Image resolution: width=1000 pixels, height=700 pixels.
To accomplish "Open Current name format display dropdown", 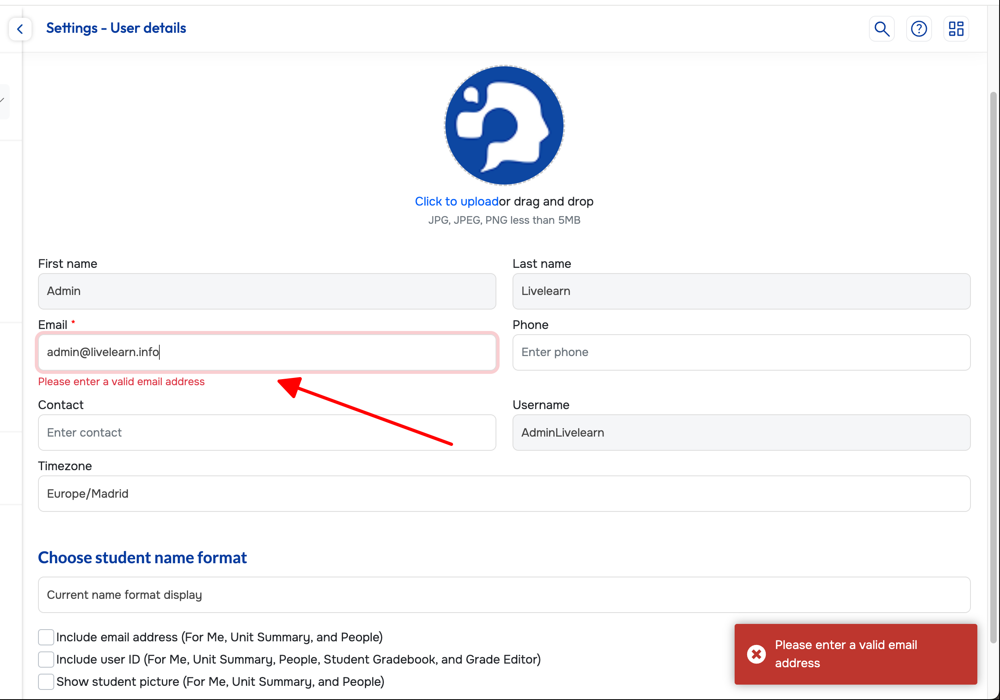I will tap(504, 594).
